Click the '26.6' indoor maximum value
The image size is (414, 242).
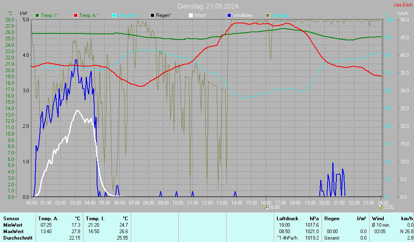pos(124,232)
